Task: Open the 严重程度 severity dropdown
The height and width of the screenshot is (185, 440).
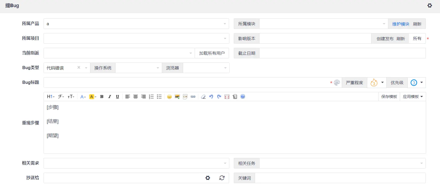Action: coord(377,83)
